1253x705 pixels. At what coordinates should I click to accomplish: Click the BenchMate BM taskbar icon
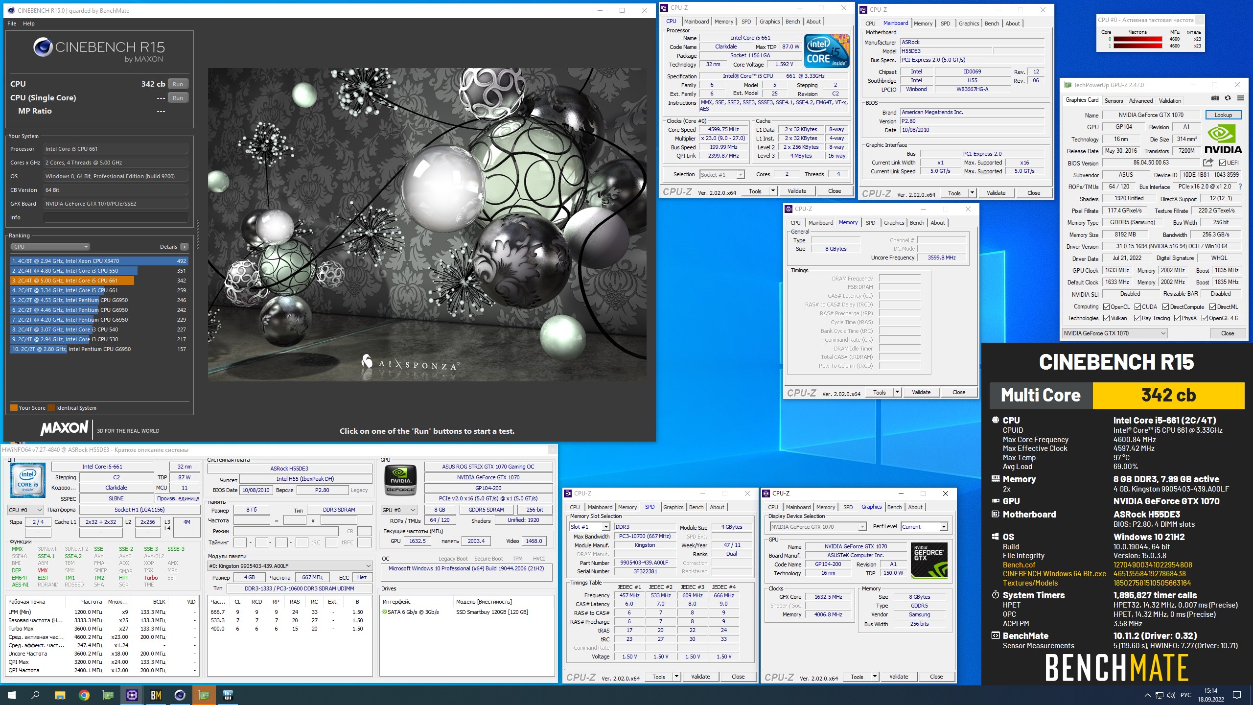click(x=156, y=695)
